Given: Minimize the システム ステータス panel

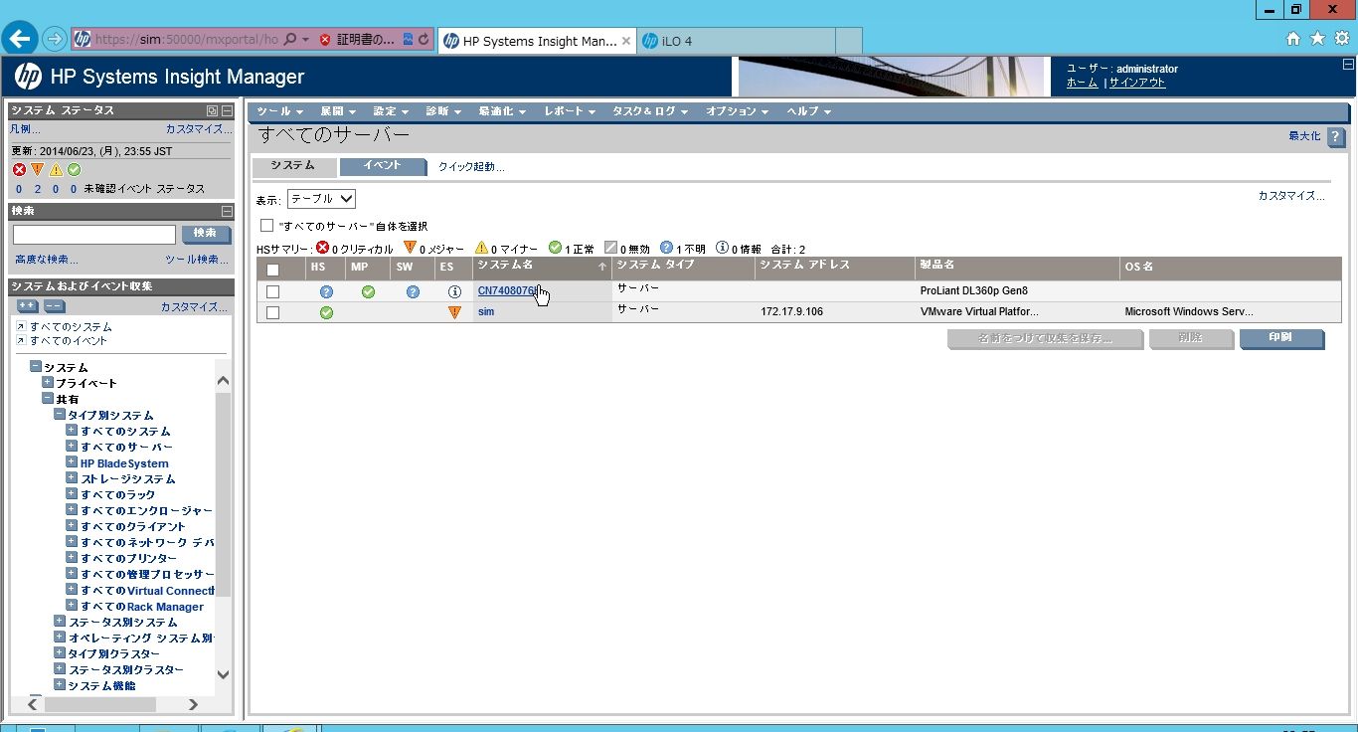Looking at the screenshot, I should click(x=227, y=111).
